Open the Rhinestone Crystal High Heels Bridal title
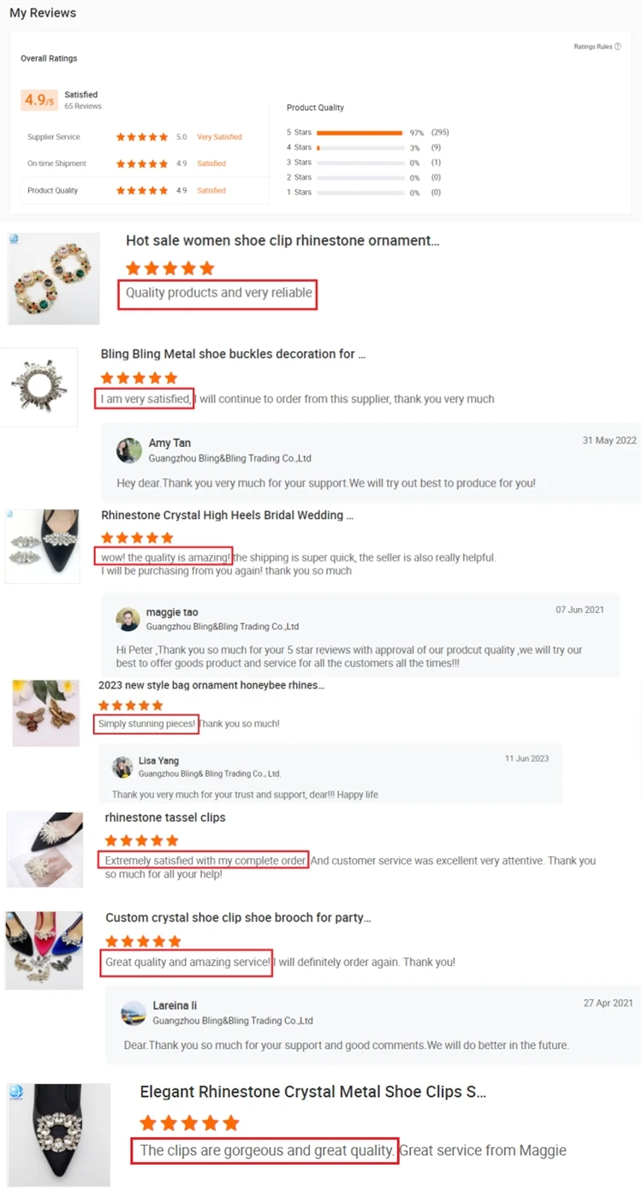The width and height of the screenshot is (642, 1192). point(227,515)
